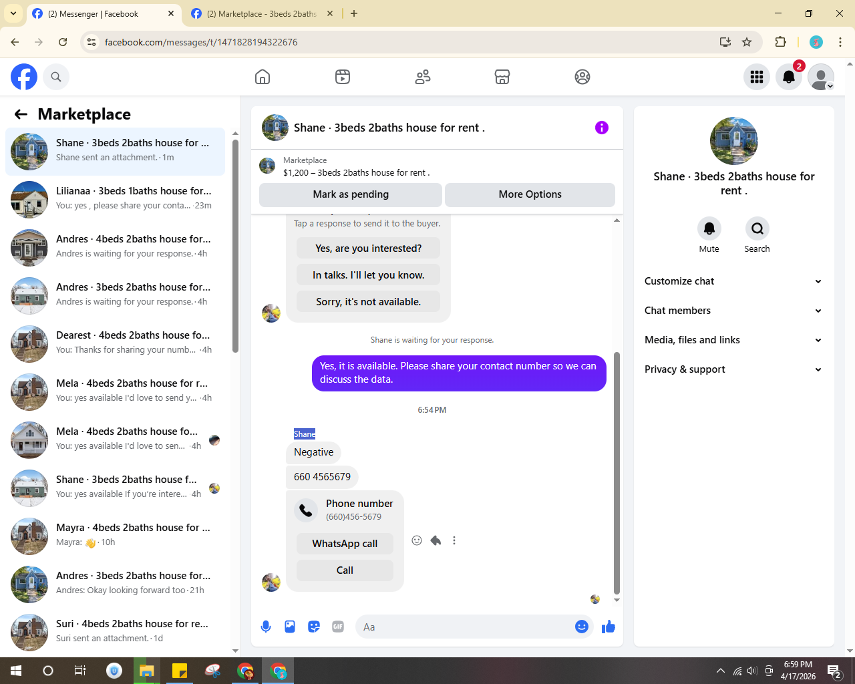Expand Chat members section
The image size is (855, 684).
point(733,311)
